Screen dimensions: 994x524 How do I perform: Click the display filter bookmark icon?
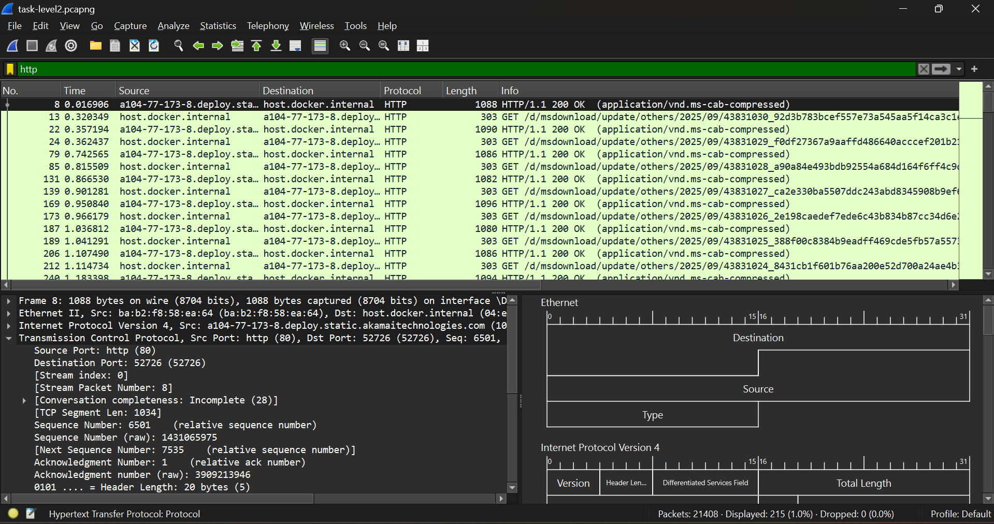click(x=10, y=69)
